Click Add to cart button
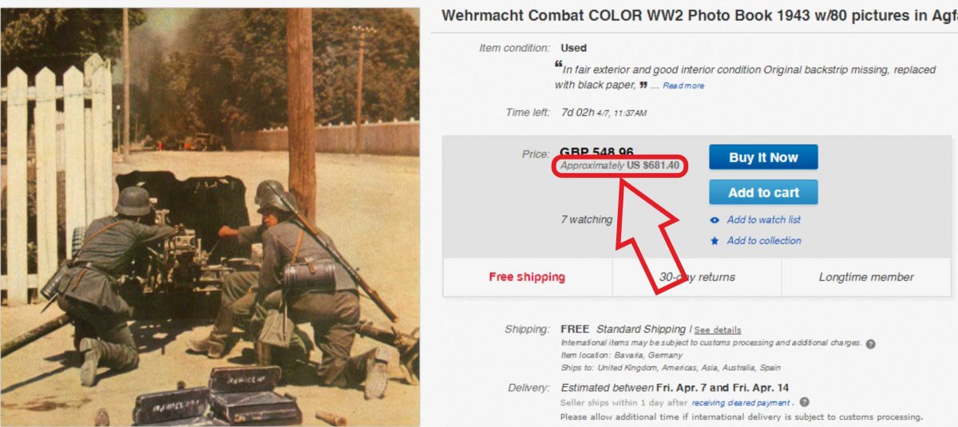 763,192
